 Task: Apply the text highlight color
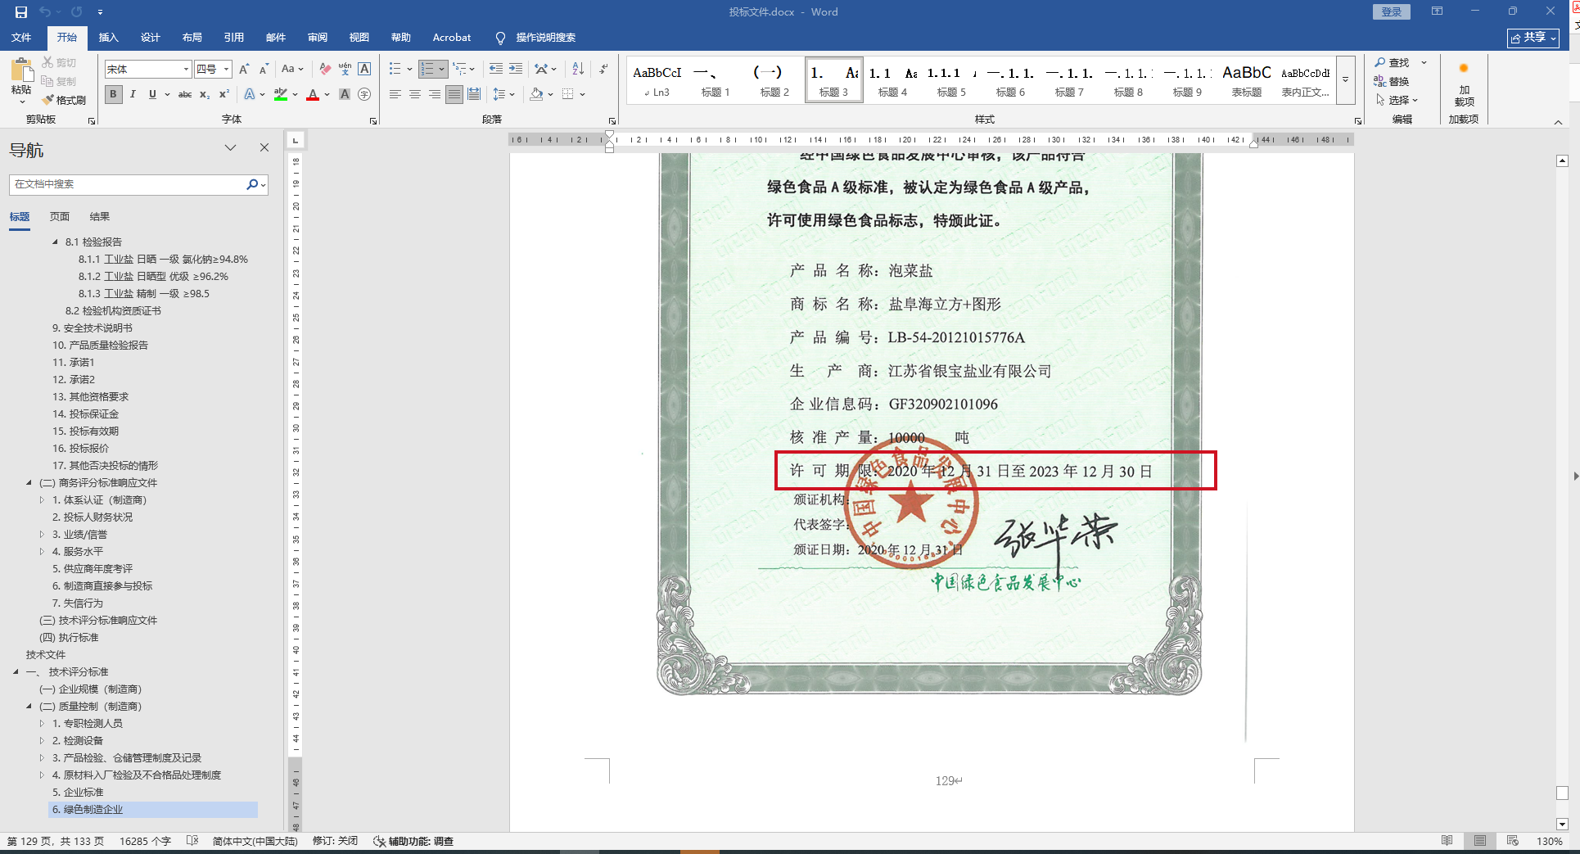pyautogui.click(x=281, y=94)
